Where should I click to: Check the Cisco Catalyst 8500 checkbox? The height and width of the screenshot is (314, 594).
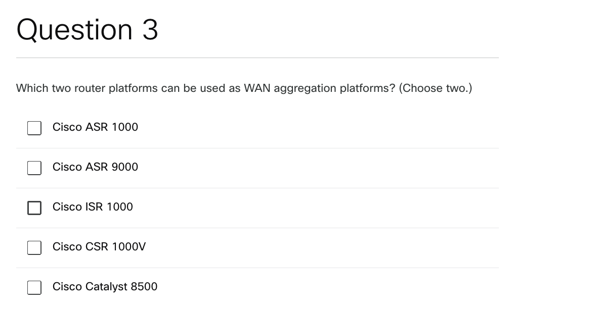pyautogui.click(x=34, y=287)
